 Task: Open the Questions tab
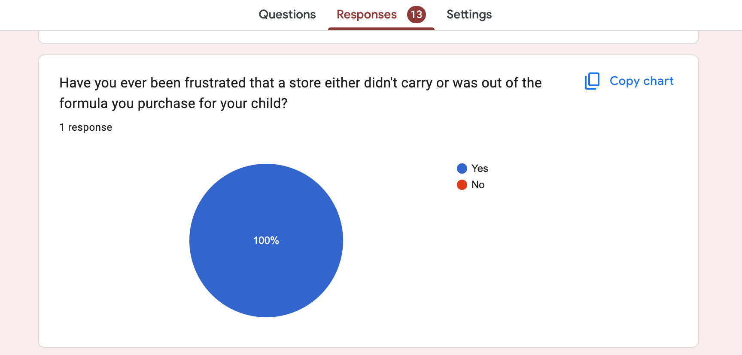[287, 15]
